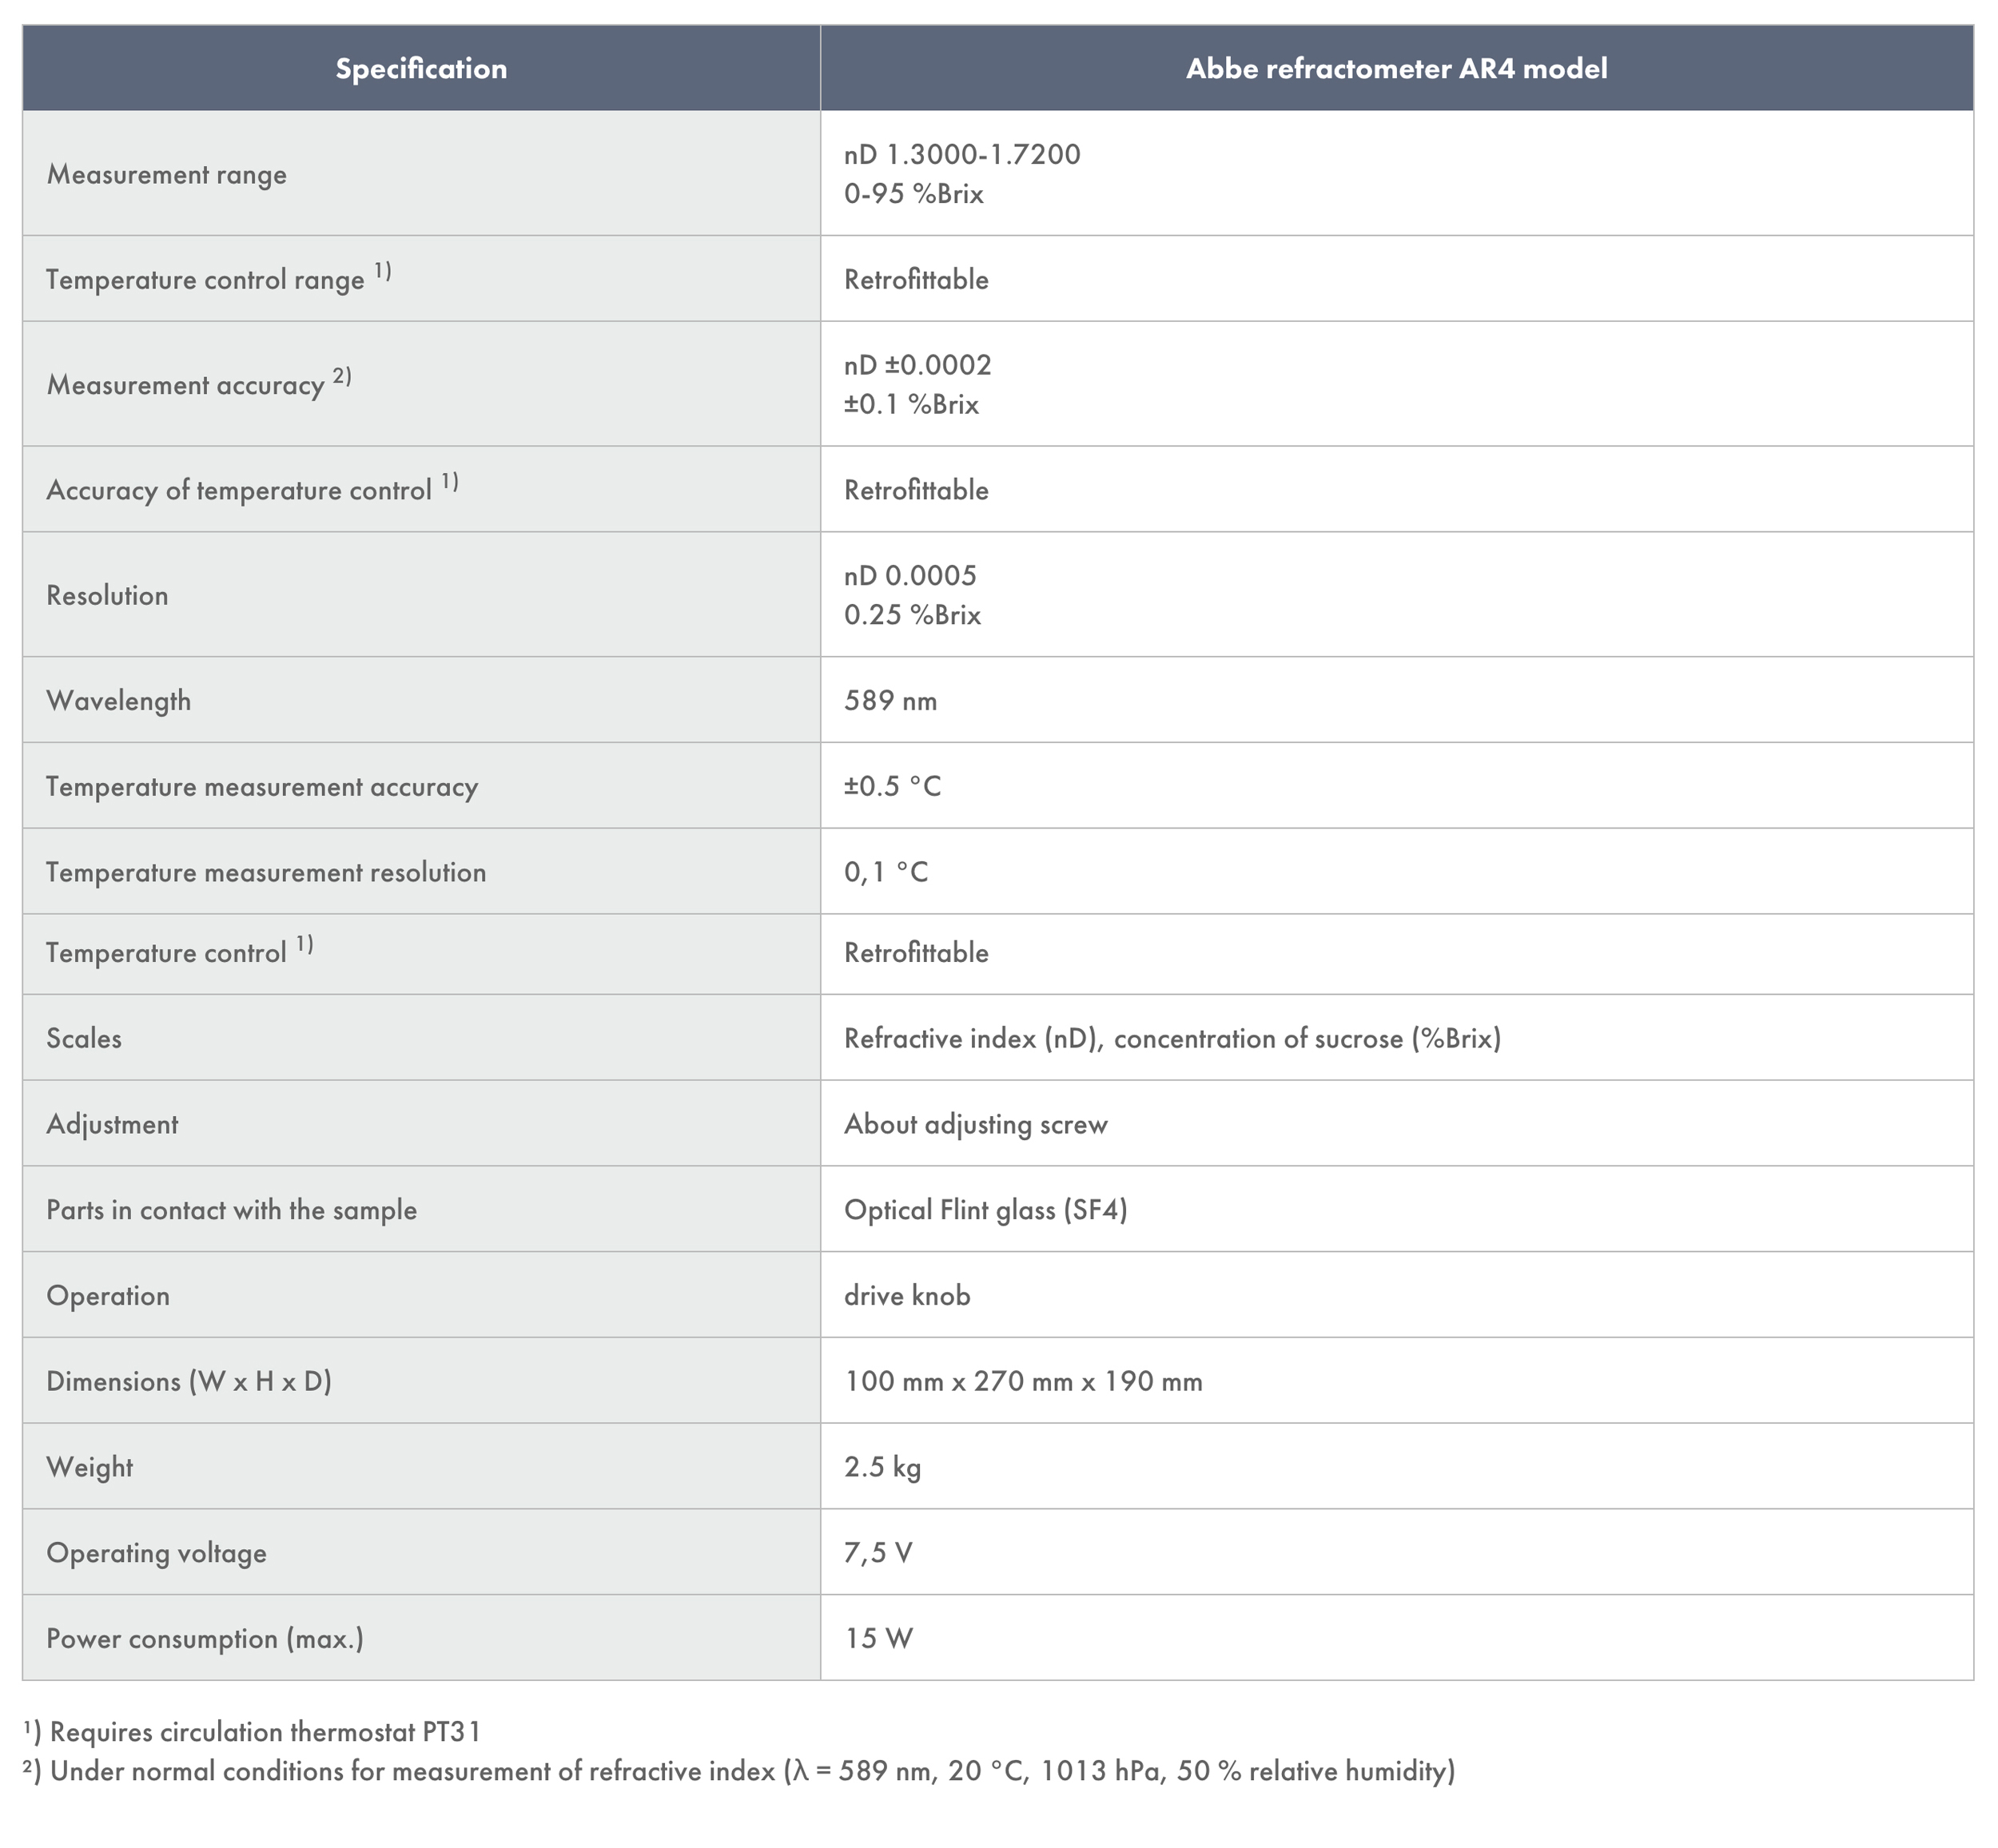1998x1848 pixels.
Task: Click the Abbe refractometer AR4 model header
Action: coord(1395,69)
